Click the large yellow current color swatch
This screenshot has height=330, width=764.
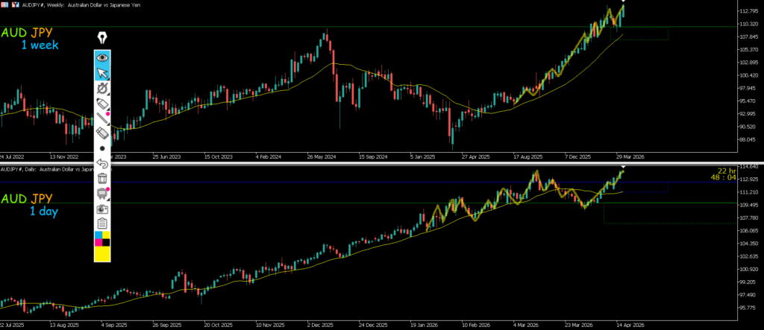coord(102,253)
